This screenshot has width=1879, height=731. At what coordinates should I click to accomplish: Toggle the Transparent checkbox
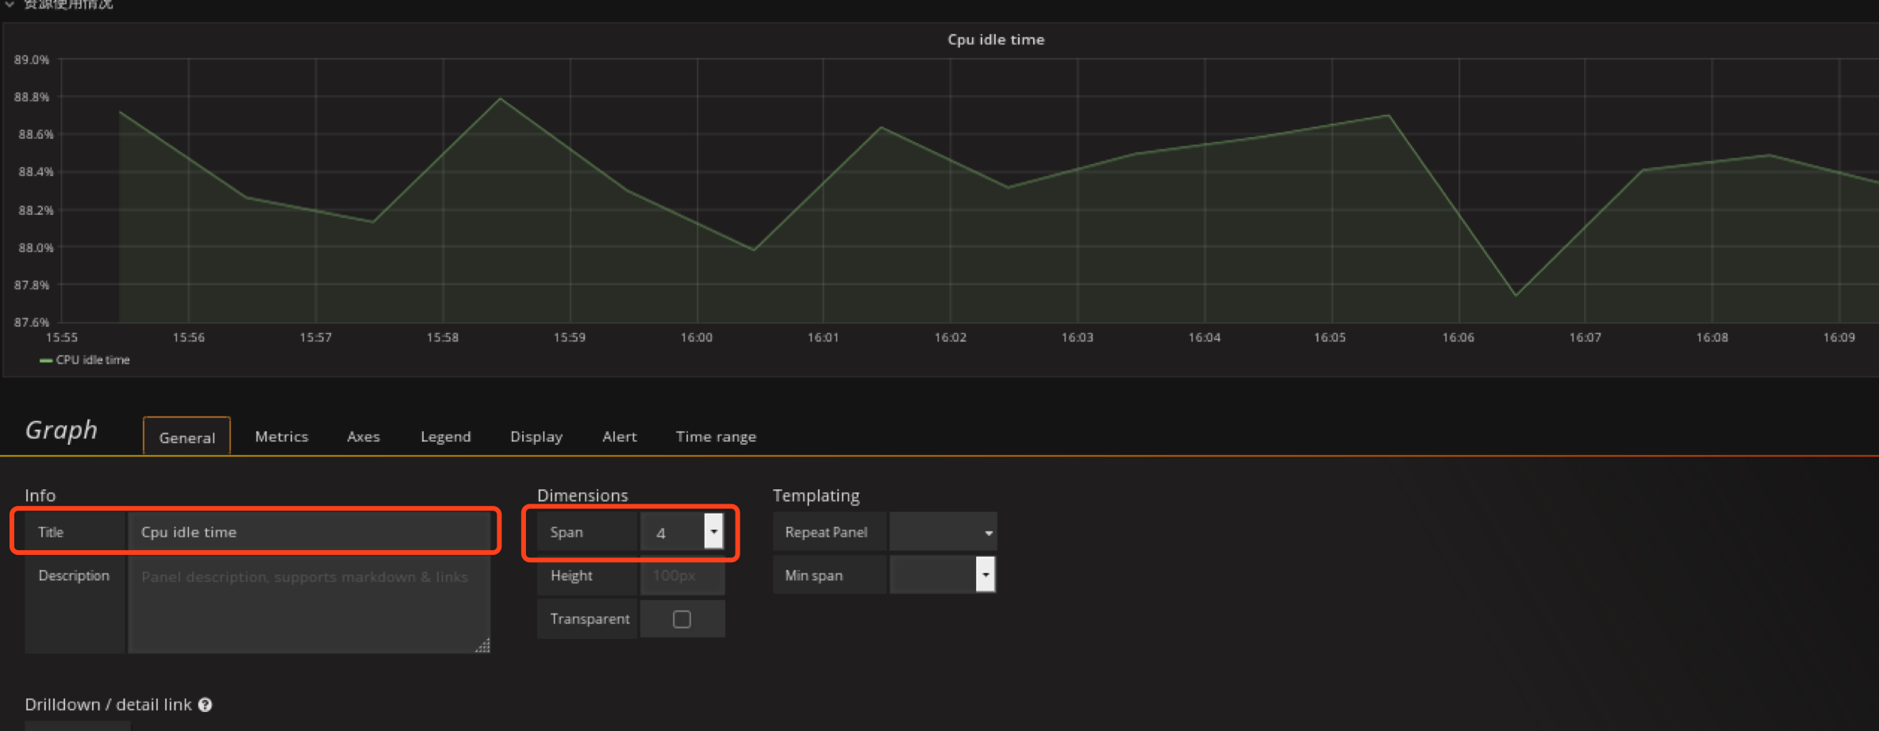click(x=682, y=619)
